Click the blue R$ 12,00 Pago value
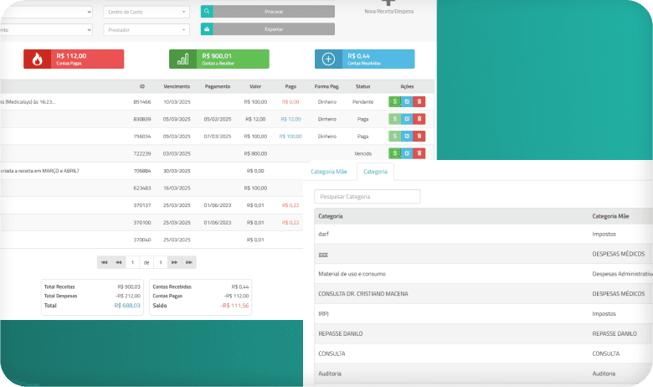Image resolution: width=653 pixels, height=387 pixels. tap(291, 119)
